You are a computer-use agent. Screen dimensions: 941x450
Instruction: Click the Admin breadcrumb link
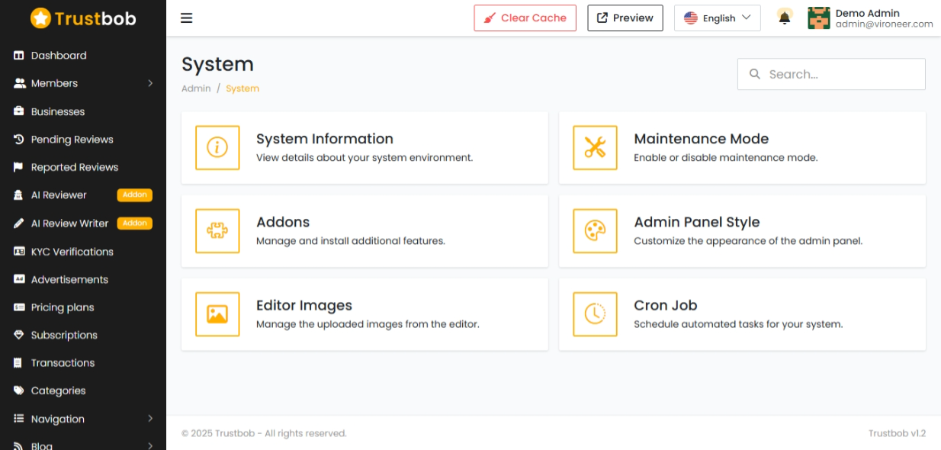196,88
